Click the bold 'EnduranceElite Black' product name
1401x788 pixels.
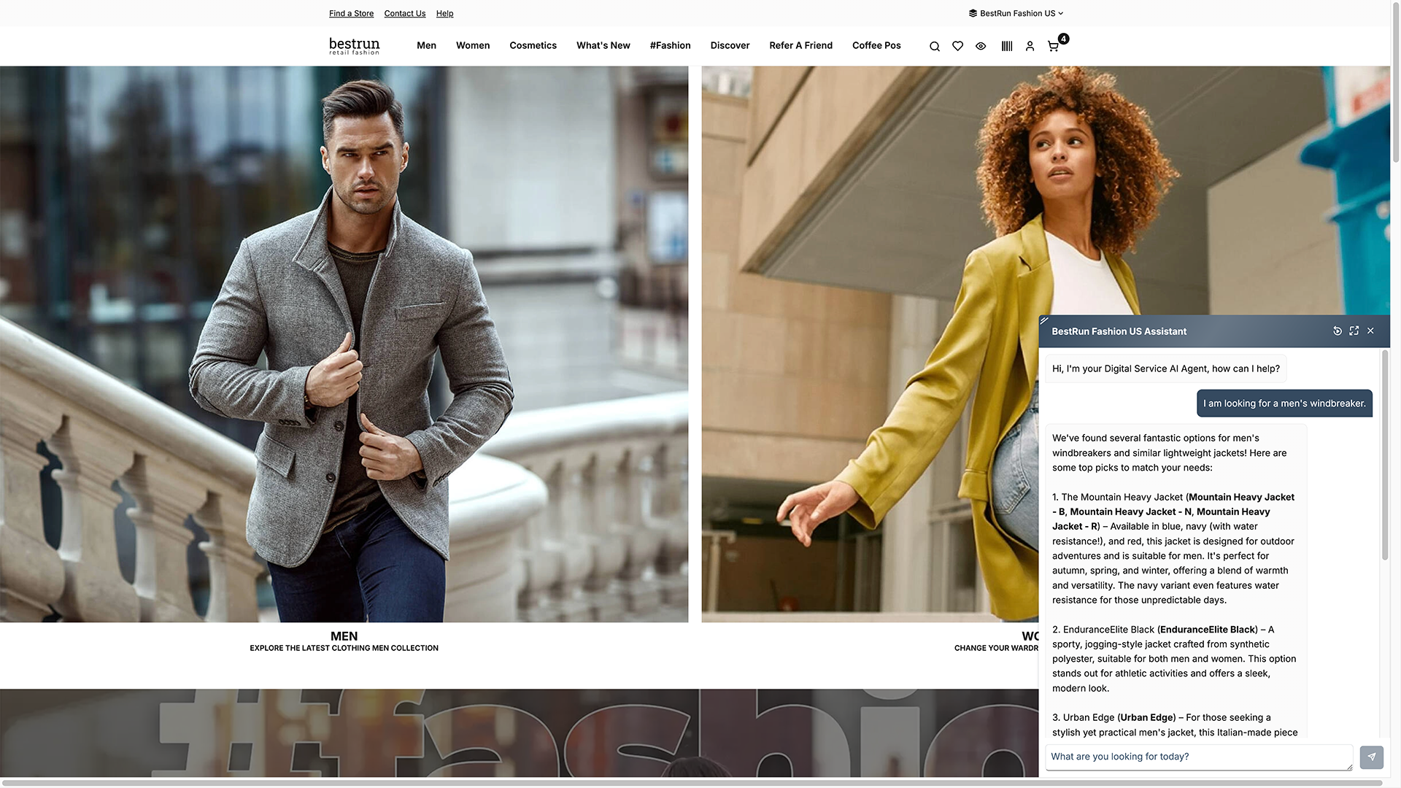(1208, 629)
